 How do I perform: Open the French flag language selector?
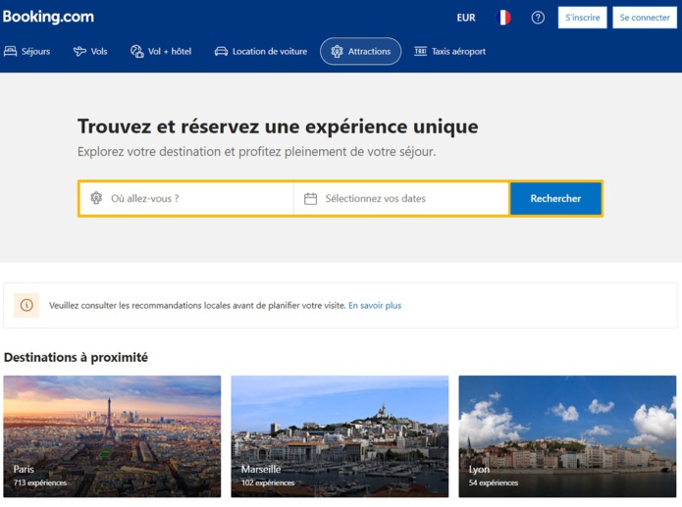[503, 18]
